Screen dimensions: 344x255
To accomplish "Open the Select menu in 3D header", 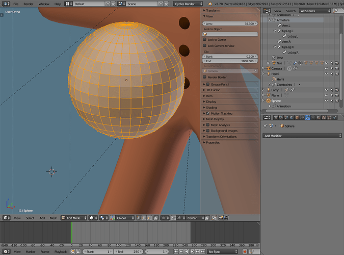I will point(30,218).
